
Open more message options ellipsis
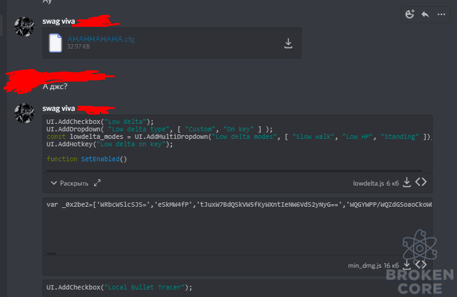tap(441, 14)
